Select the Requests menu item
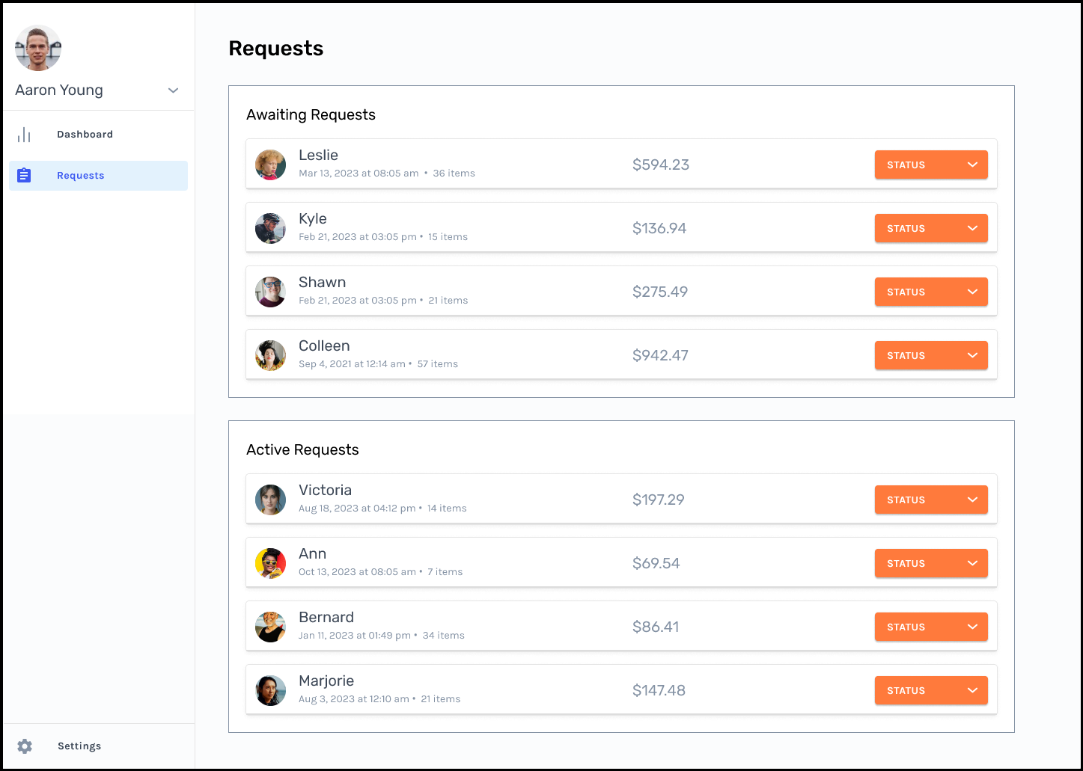 [x=98, y=176]
